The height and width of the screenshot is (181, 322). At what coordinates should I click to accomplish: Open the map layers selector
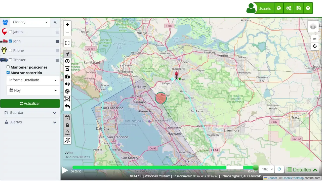313,26
